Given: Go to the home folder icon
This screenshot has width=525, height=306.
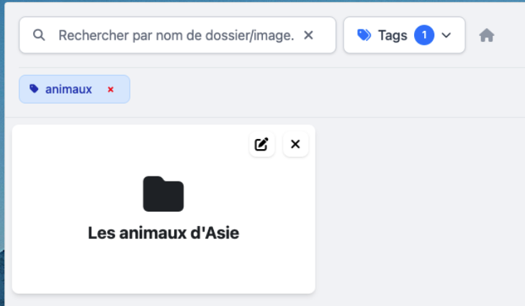Looking at the screenshot, I should click(x=487, y=35).
